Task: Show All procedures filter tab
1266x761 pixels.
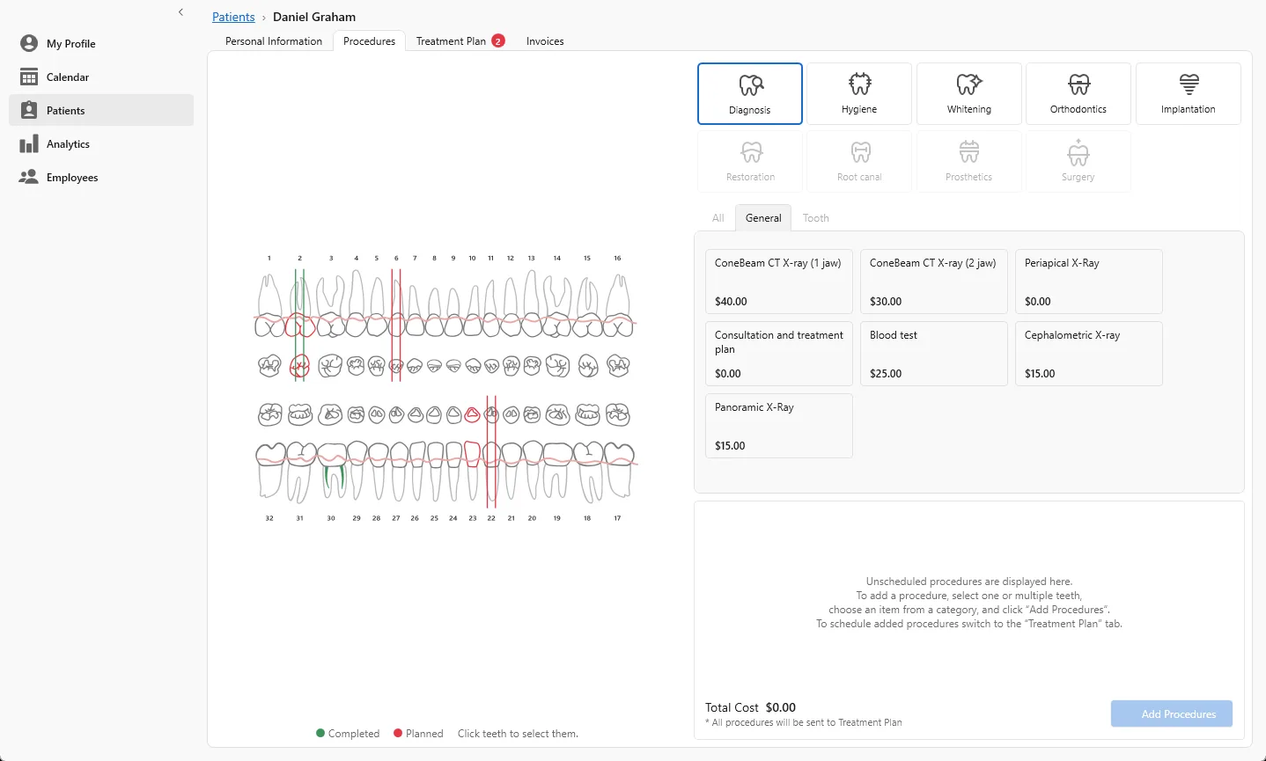Action: [718, 218]
